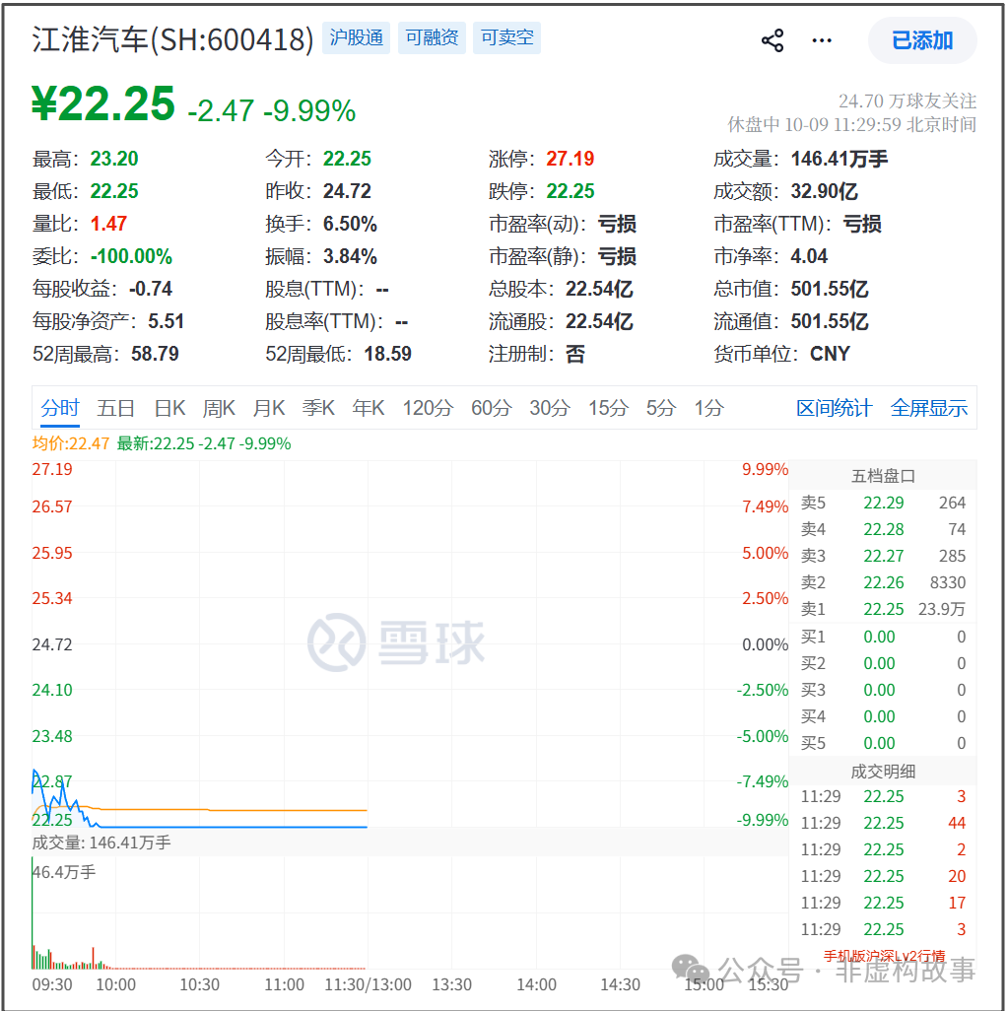Select the 120分 interval tab

click(428, 408)
